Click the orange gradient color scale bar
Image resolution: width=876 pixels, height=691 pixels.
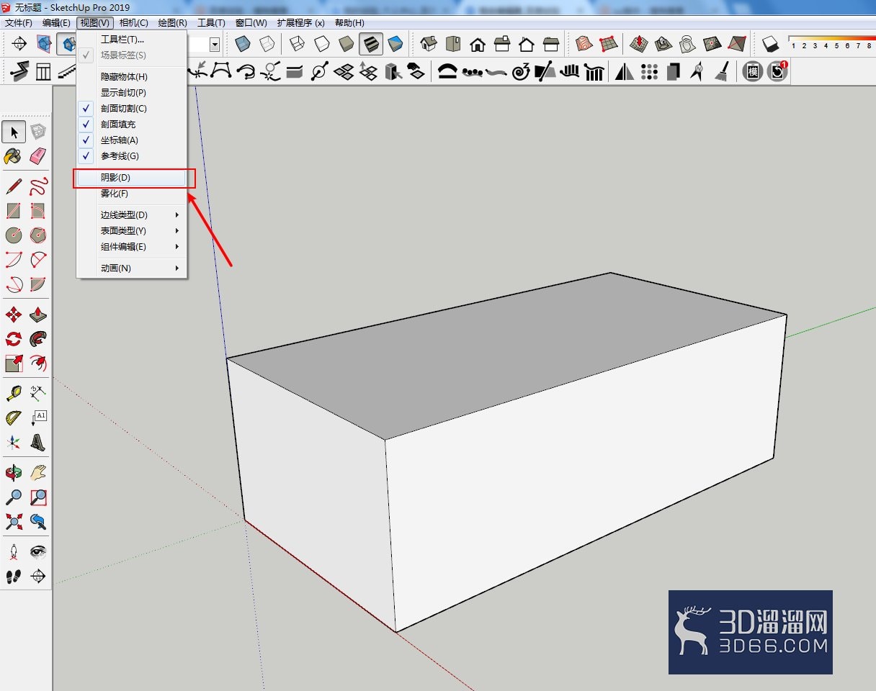click(831, 38)
